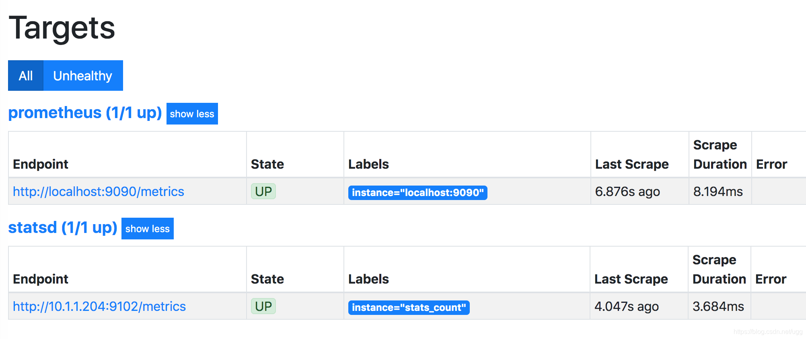
Task: Click the Targets page heading
Action: coord(62,28)
